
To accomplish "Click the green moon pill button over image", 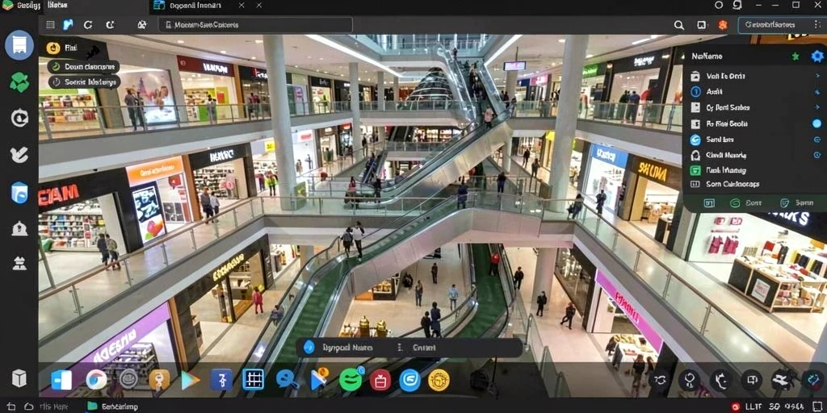I will 84,67.
